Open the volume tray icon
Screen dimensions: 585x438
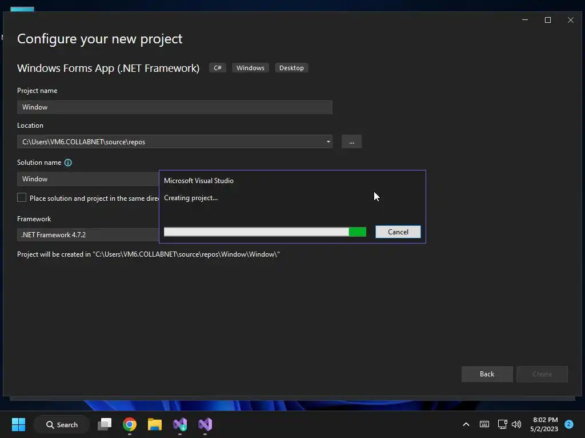pos(516,424)
